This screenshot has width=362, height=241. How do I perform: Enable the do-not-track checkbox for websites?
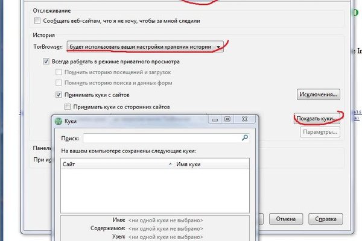[x=36, y=21]
